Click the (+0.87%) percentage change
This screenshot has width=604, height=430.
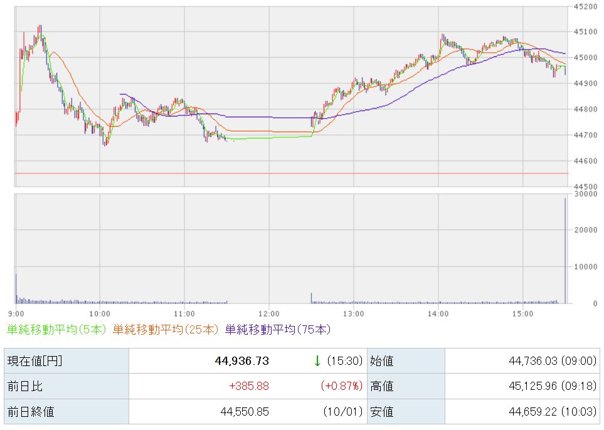(341, 386)
